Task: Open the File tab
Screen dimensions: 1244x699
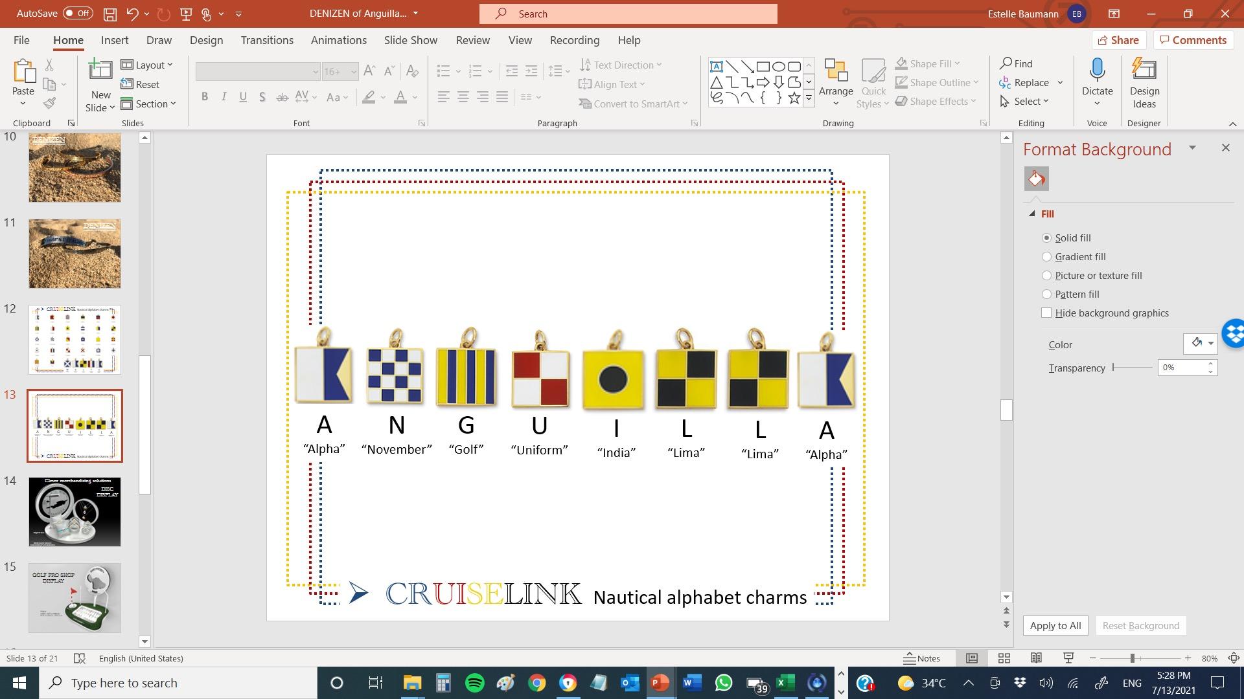Action: point(21,40)
